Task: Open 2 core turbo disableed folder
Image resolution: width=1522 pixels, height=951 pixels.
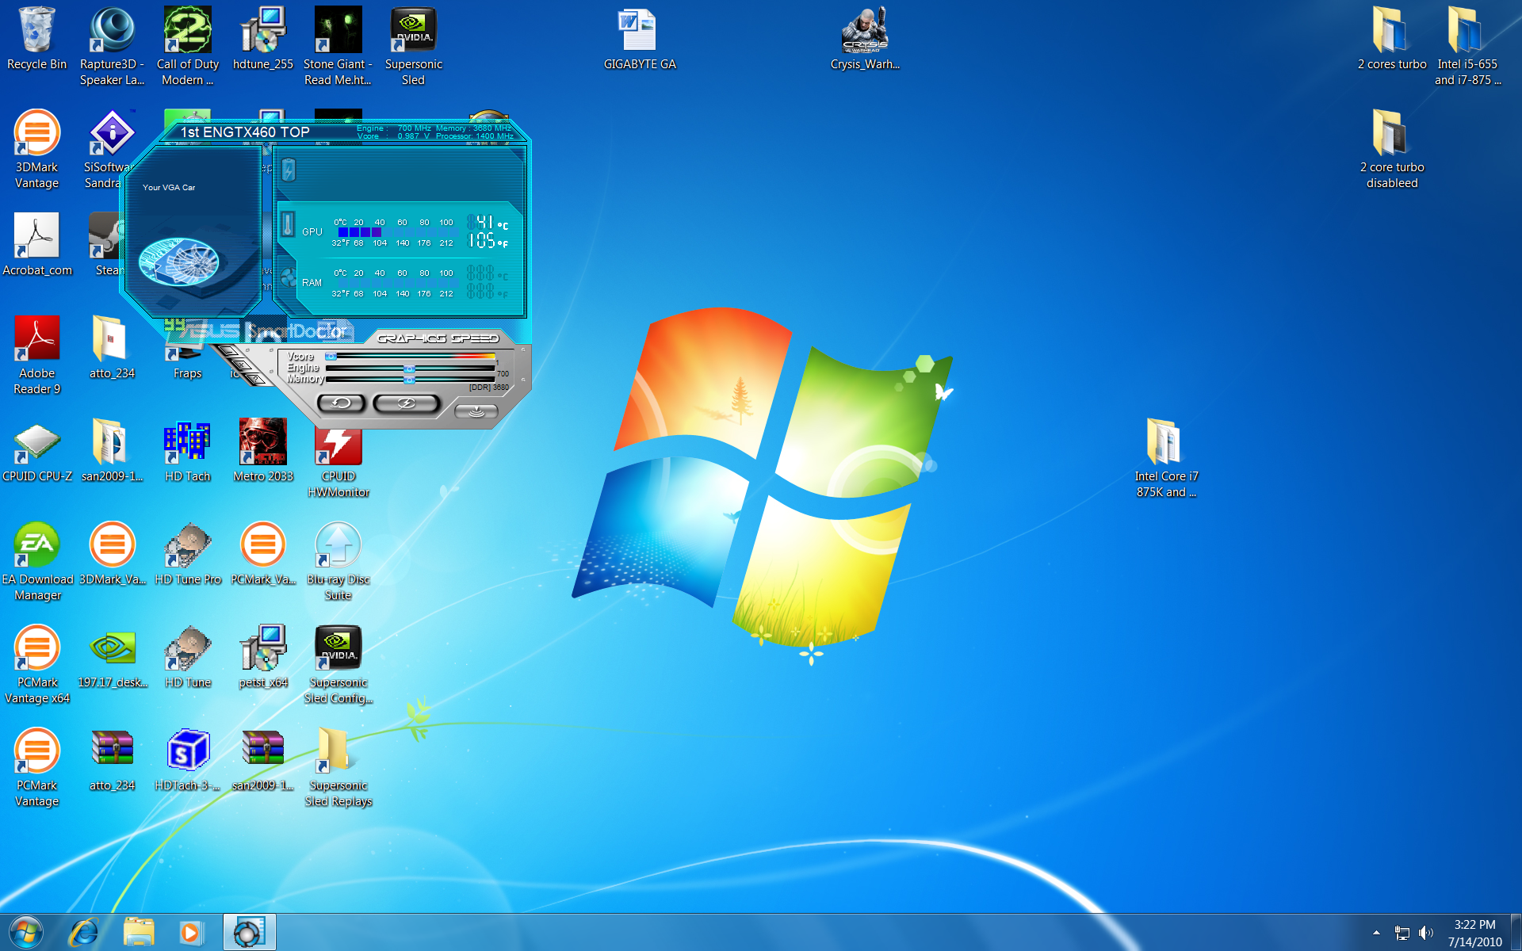Action: [1392, 148]
